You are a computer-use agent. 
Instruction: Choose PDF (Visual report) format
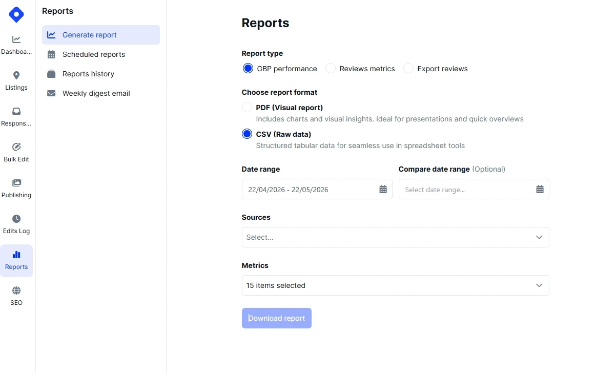coord(247,108)
